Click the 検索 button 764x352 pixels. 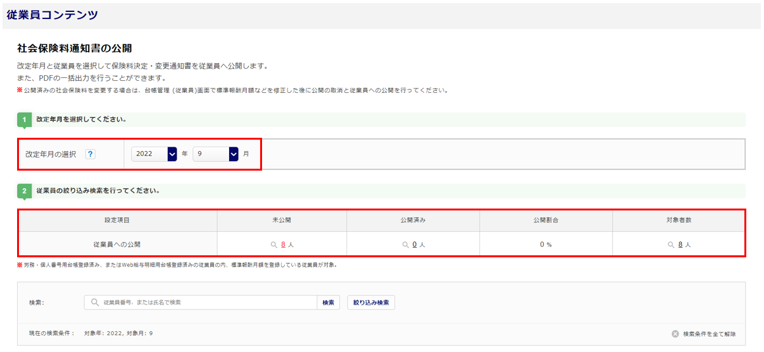329,302
